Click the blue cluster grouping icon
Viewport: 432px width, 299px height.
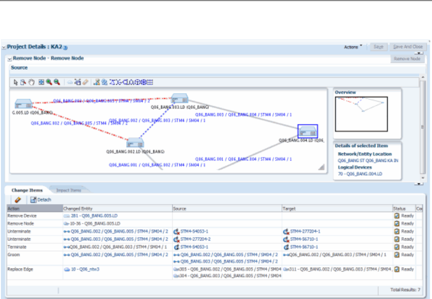coord(104,82)
